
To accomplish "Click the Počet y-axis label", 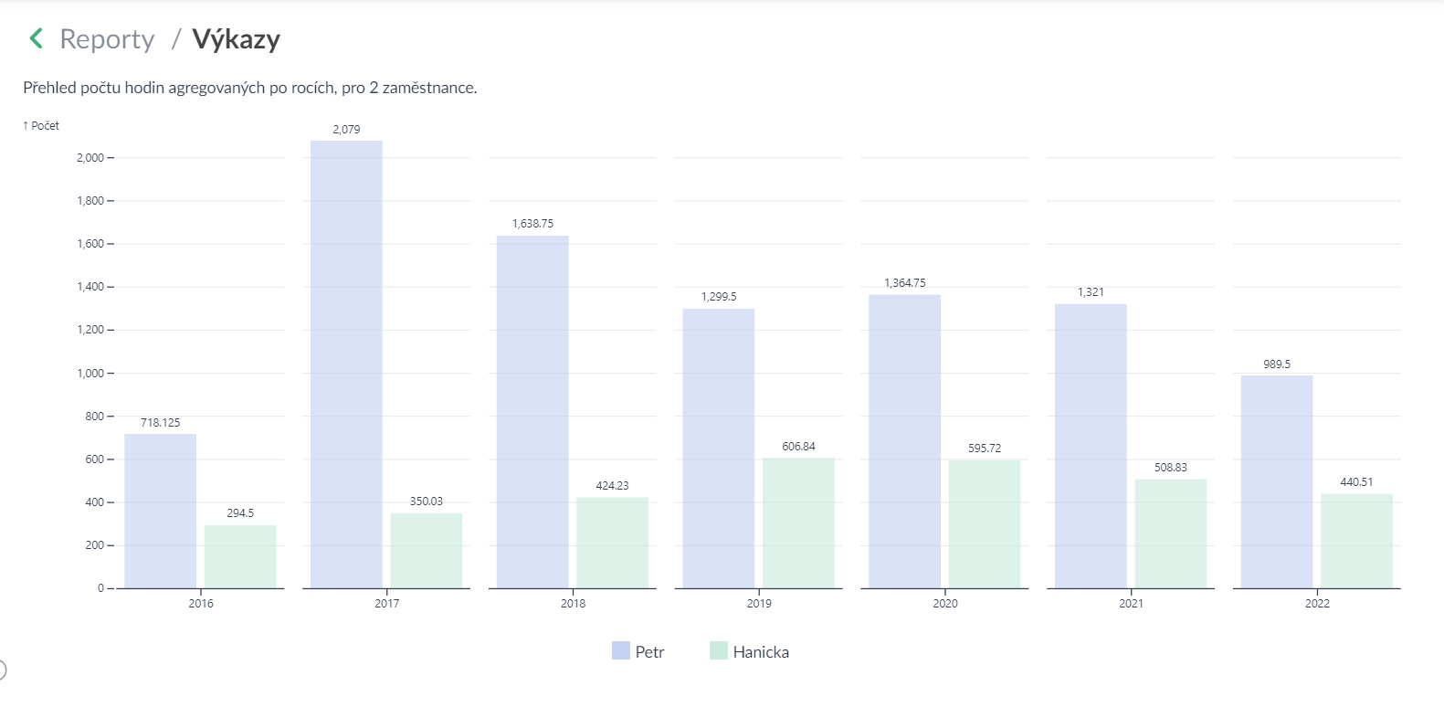I will tap(41, 126).
